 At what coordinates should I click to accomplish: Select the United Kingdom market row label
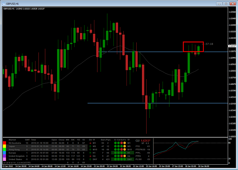(x=16, y=156)
